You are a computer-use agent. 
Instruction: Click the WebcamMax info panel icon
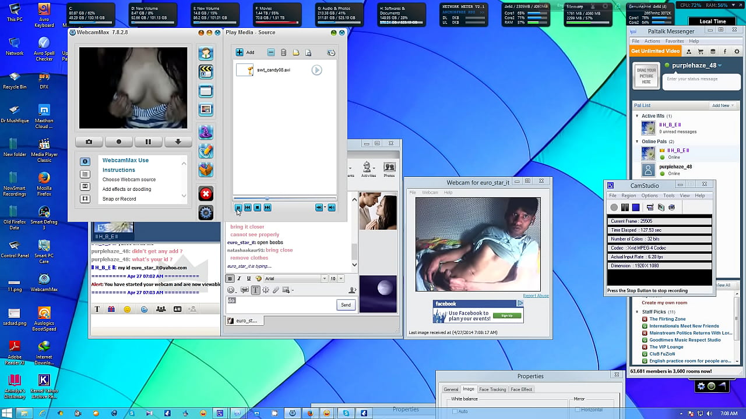pyautogui.click(x=85, y=162)
